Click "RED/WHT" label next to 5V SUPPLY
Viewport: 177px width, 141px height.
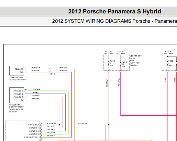coord(52,124)
